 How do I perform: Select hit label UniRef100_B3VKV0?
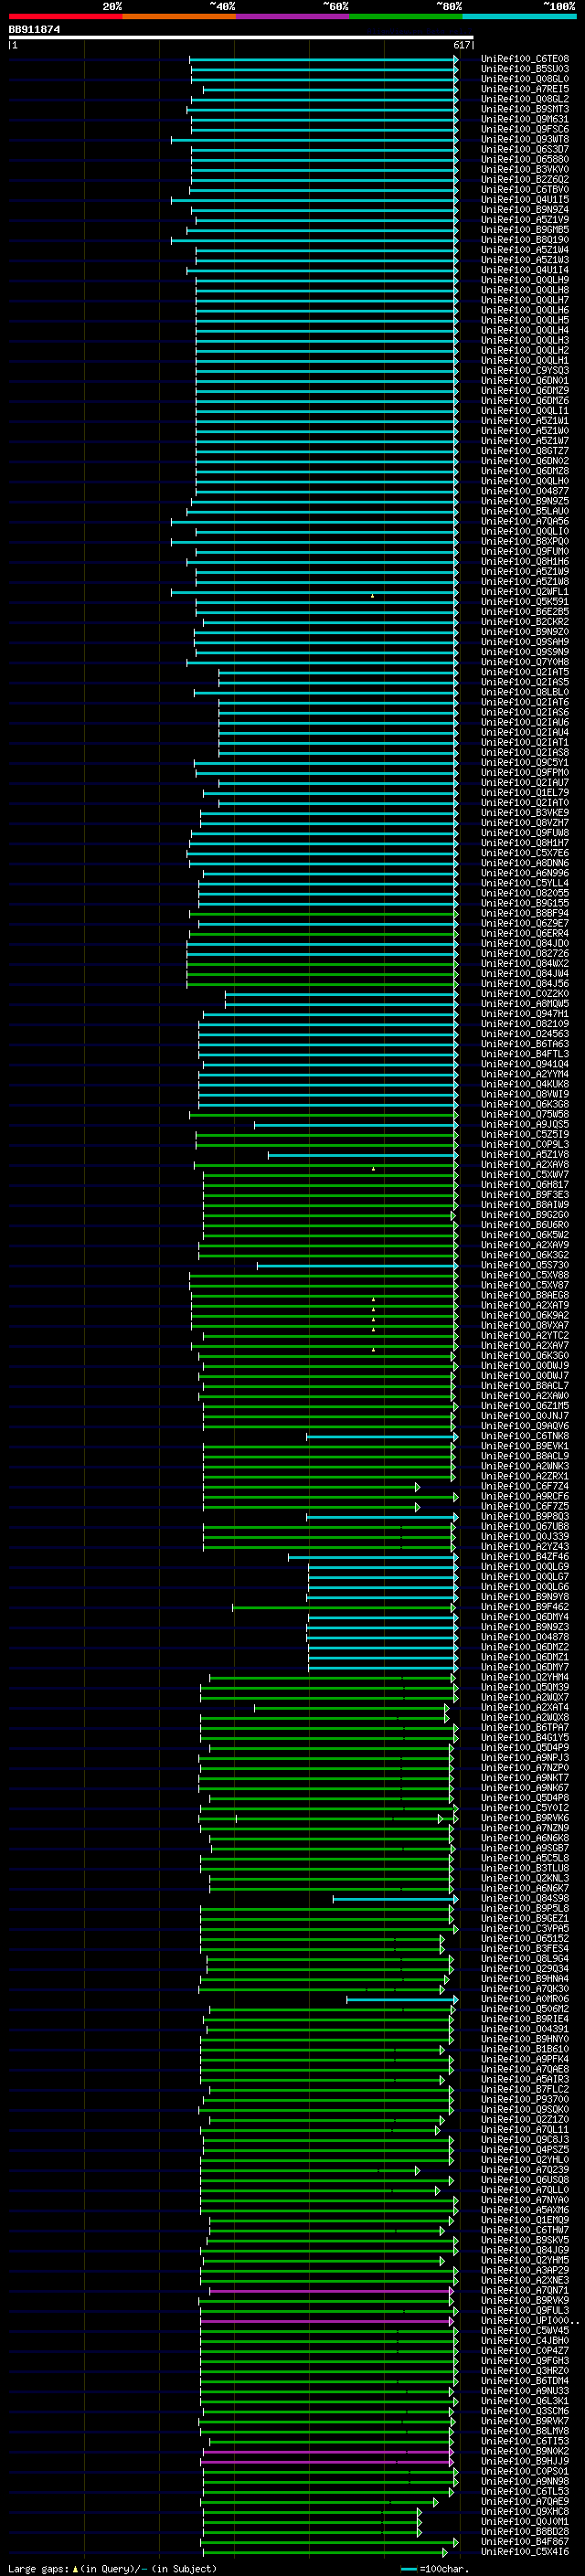(525, 169)
